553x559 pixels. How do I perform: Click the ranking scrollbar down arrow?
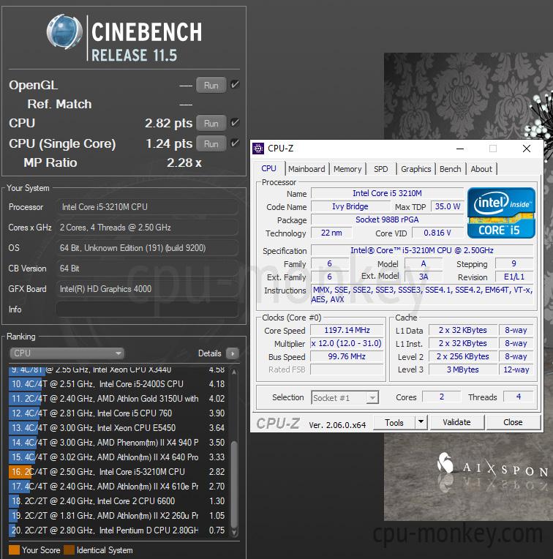point(234,533)
